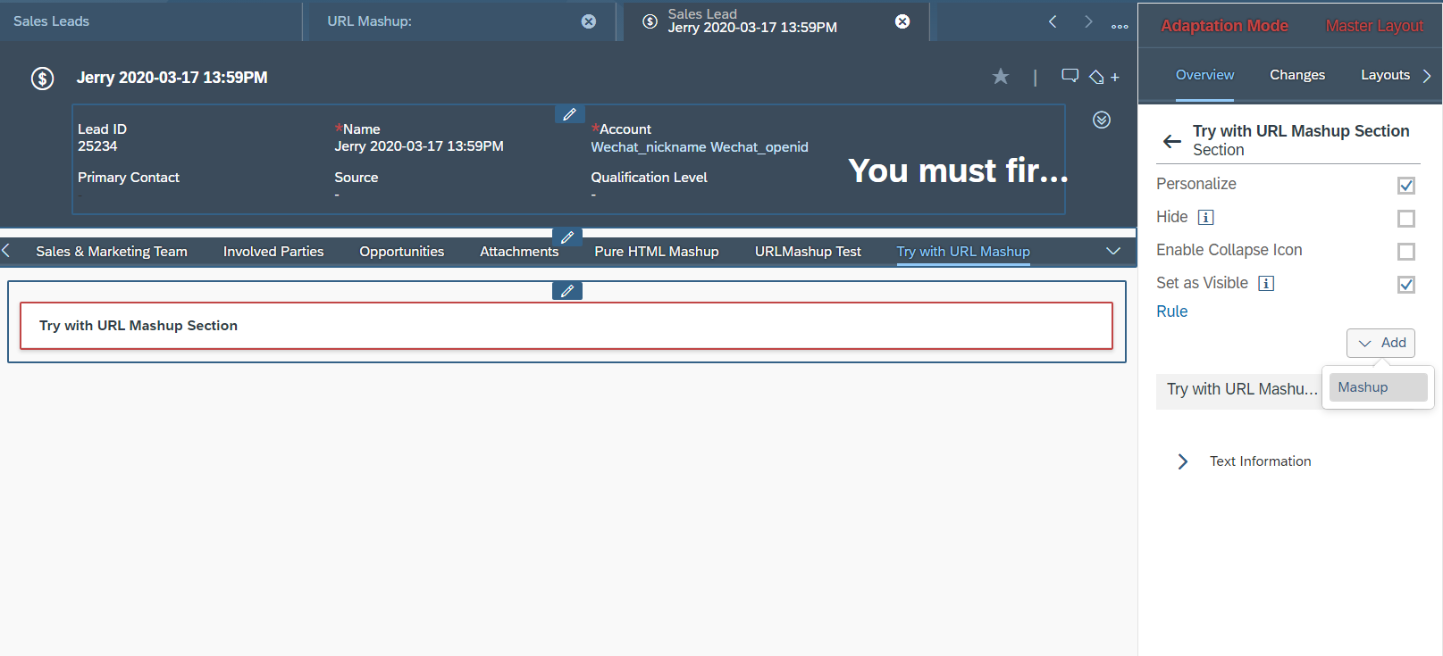Open the Attachments tab
Viewport: 1443px width, 656px height.
(519, 252)
